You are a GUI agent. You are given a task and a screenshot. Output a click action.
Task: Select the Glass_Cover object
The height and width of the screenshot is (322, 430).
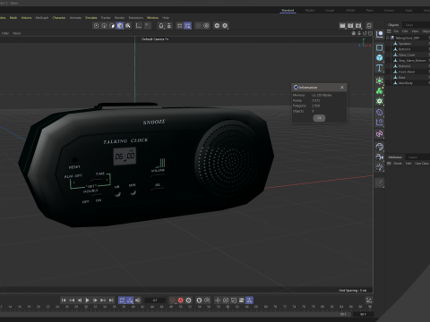407,55
